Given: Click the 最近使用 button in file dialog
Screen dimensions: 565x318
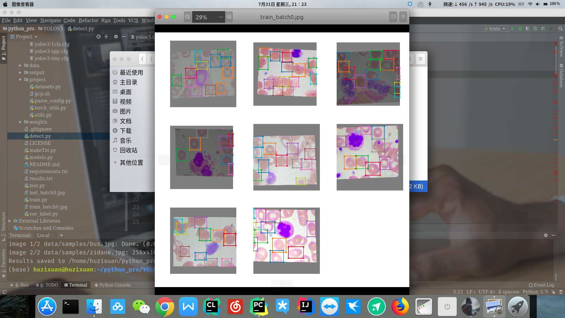Looking at the screenshot, I should pos(132,72).
